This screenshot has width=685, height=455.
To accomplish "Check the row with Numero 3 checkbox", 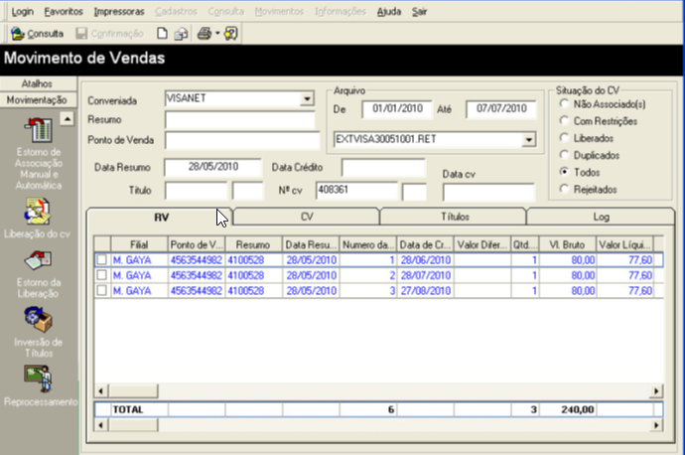I will pyautogui.click(x=102, y=291).
